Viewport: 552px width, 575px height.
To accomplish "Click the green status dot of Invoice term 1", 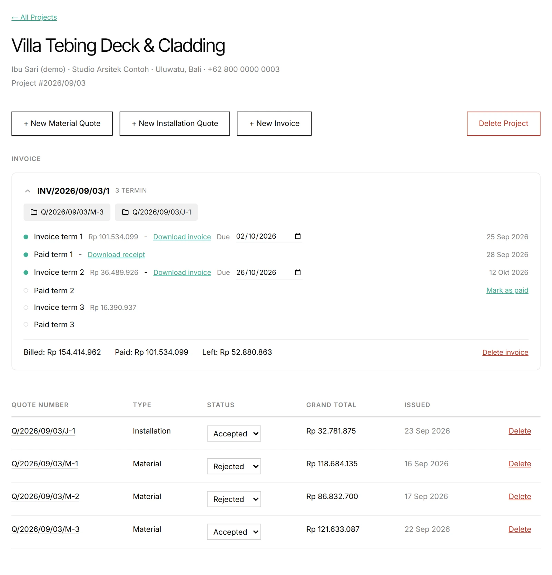I will click(x=26, y=237).
